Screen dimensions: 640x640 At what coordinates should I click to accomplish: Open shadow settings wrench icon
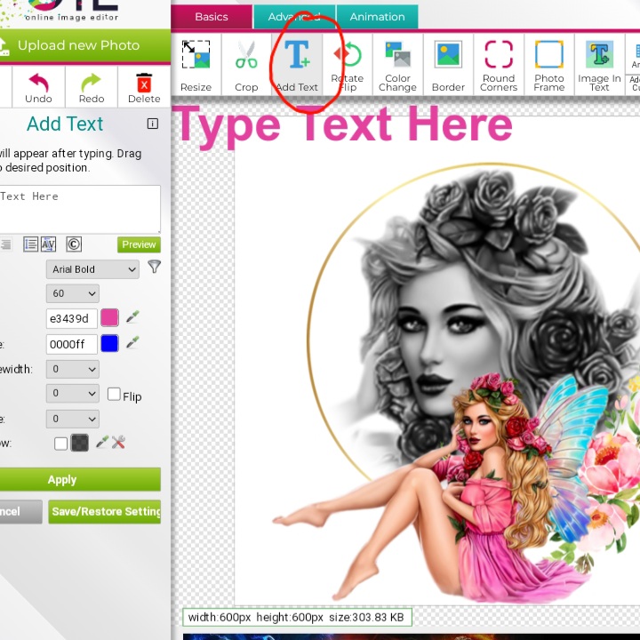point(118,442)
